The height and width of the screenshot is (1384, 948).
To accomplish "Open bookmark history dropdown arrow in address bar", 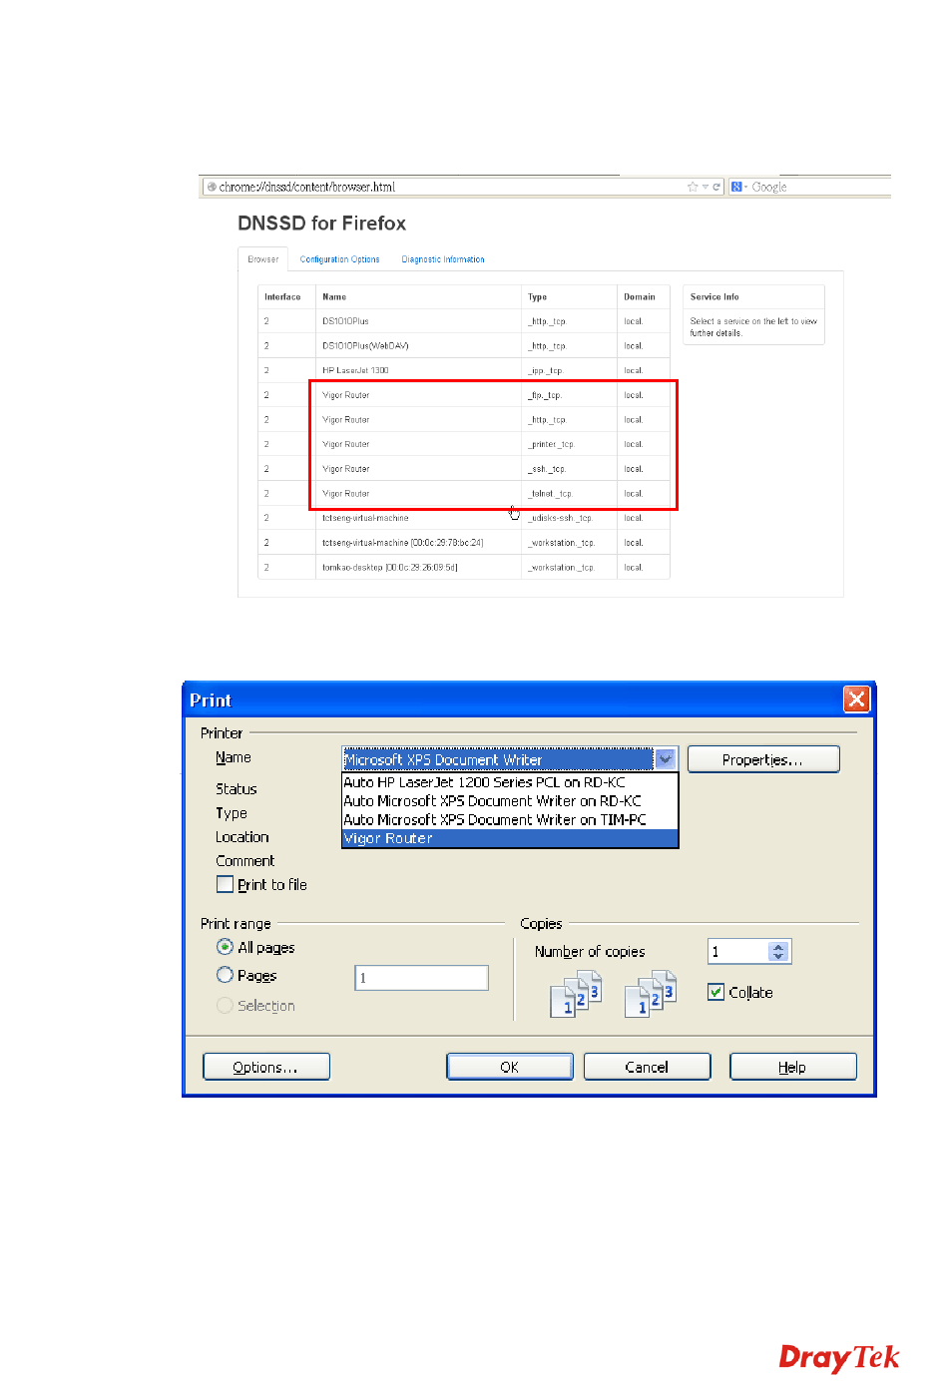I will pos(705,187).
